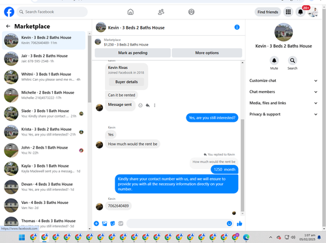Reply to the 'Message sent' message
The width and height of the screenshot is (326, 243).
click(x=147, y=106)
